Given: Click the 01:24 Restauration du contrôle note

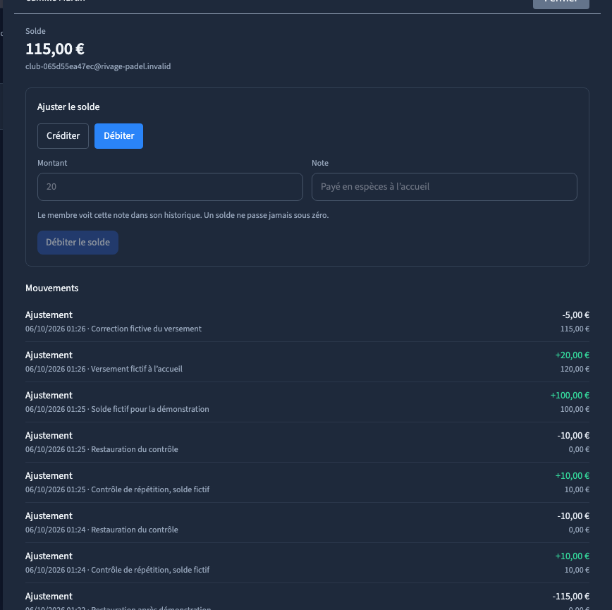Looking at the screenshot, I should click(x=135, y=530).
